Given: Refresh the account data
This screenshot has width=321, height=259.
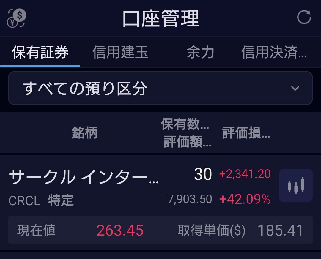Looking at the screenshot, I should click(x=304, y=17).
